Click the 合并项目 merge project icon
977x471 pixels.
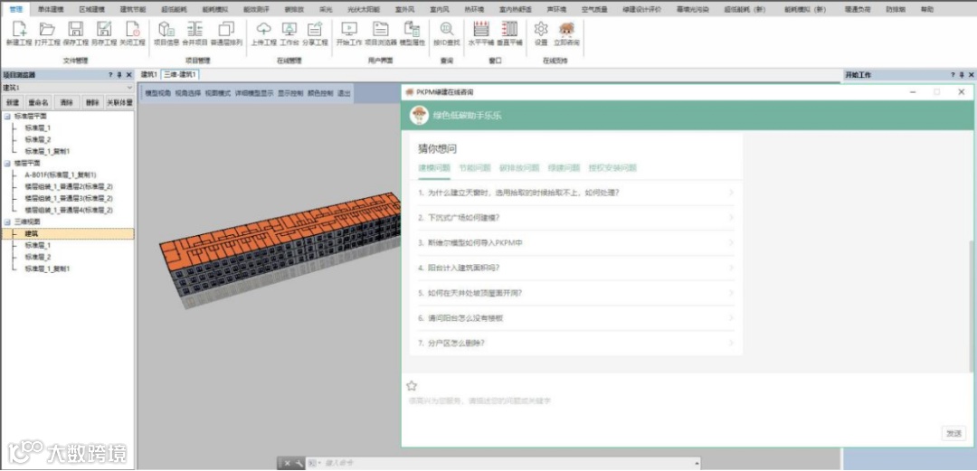(x=195, y=29)
